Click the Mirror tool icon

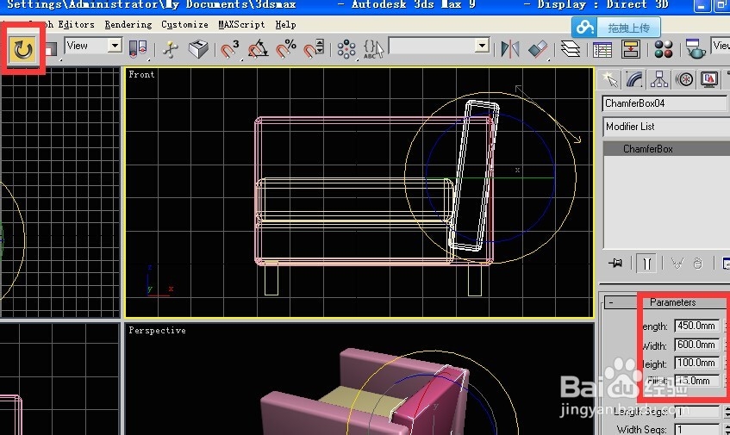509,49
